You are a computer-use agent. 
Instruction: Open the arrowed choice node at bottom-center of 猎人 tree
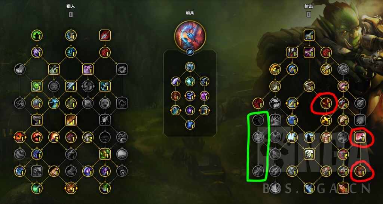71,188
